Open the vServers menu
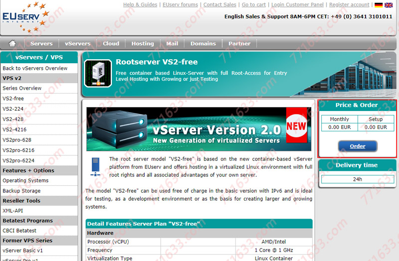399x261 pixels. click(78, 43)
